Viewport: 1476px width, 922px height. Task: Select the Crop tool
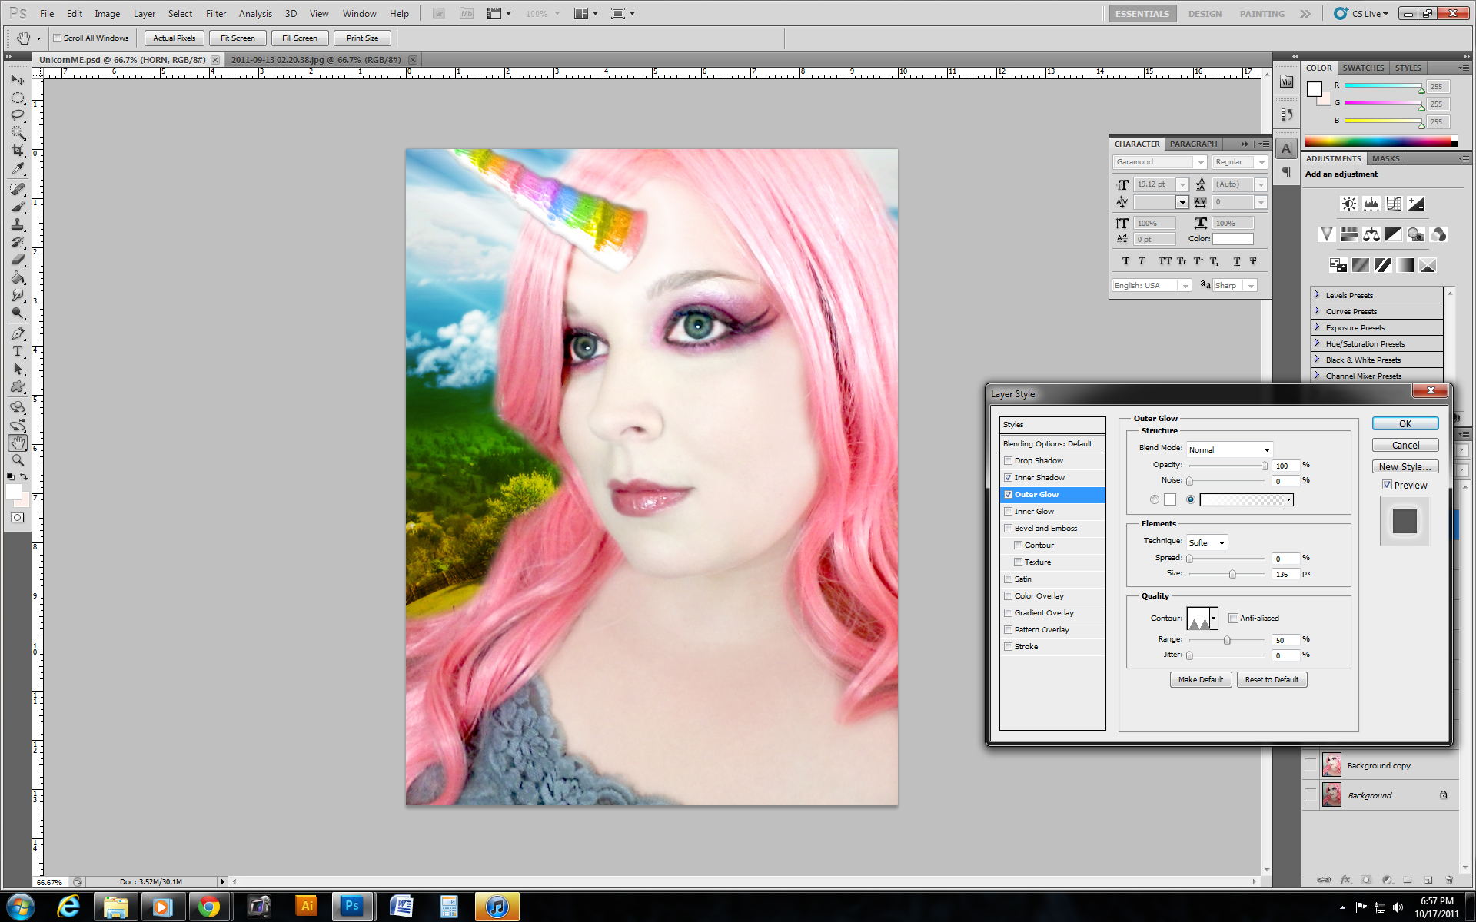pyautogui.click(x=18, y=151)
